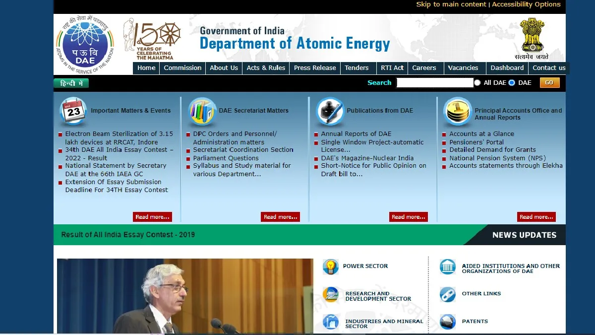
Task: Open the Contact us menu
Action: [549, 68]
